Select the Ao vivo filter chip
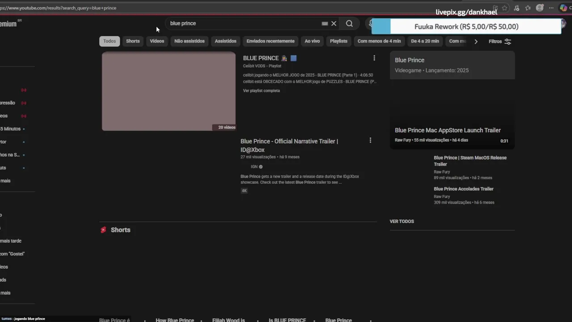The image size is (572, 322). point(312,41)
